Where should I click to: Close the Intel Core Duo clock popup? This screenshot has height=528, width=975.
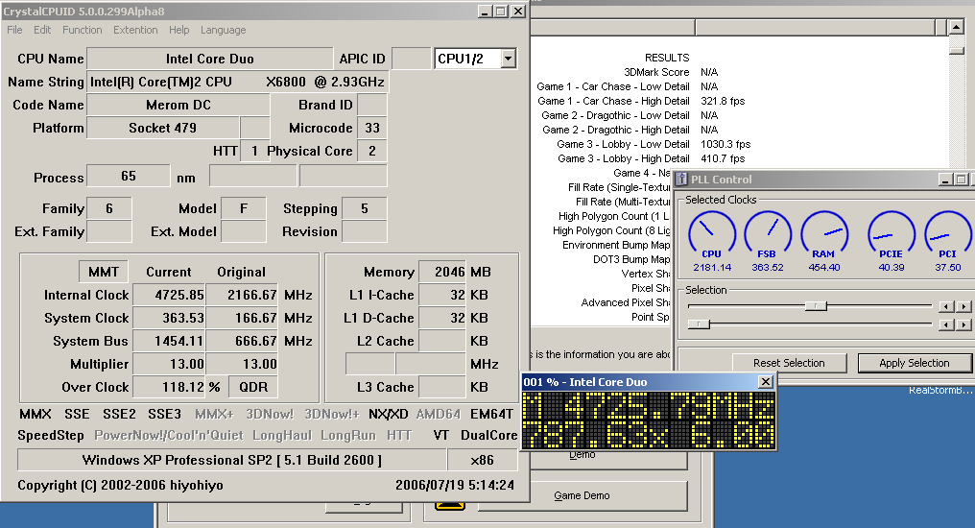pos(766,382)
